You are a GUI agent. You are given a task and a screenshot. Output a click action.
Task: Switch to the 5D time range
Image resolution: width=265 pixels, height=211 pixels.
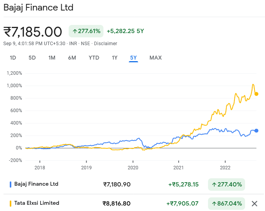click(32, 58)
